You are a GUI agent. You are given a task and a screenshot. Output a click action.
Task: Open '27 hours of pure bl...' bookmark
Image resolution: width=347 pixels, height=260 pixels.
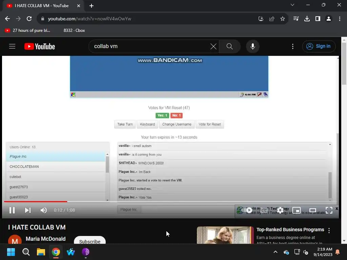click(28, 30)
